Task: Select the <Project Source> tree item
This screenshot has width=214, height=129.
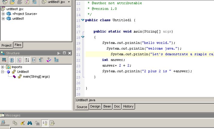Action: (x=25, y=14)
